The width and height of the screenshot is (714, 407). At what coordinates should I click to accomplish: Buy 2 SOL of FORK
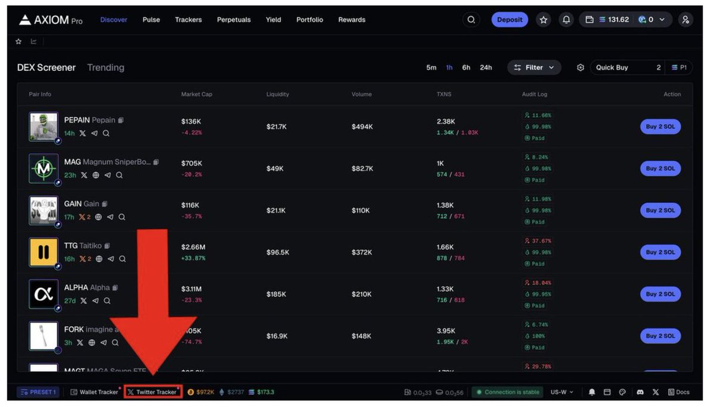[660, 336]
